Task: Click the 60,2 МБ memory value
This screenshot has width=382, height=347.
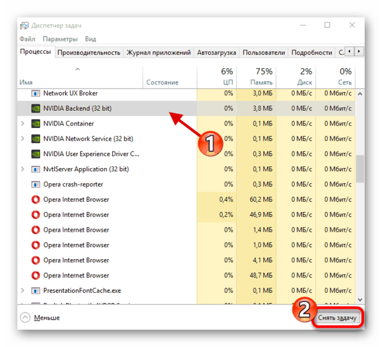Action: (x=261, y=199)
